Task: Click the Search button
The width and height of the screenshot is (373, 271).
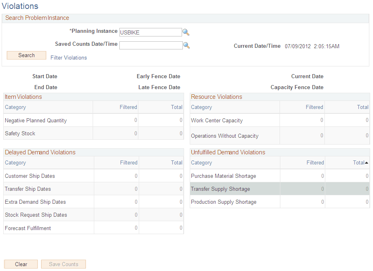Action: [x=26, y=55]
